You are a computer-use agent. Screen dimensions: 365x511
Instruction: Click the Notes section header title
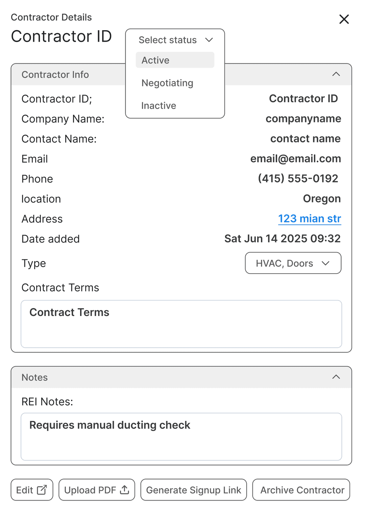click(34, 377)
